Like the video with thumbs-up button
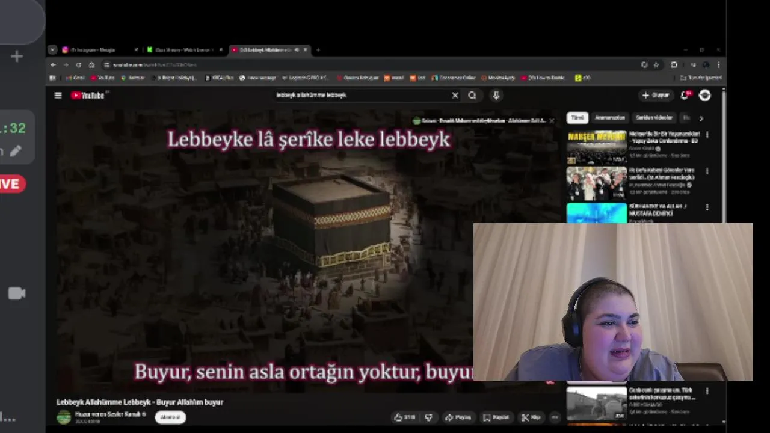770x433 pixels. click(x=405, y=417)
